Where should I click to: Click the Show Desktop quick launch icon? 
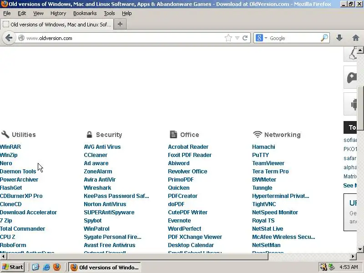tap(35, 267)
